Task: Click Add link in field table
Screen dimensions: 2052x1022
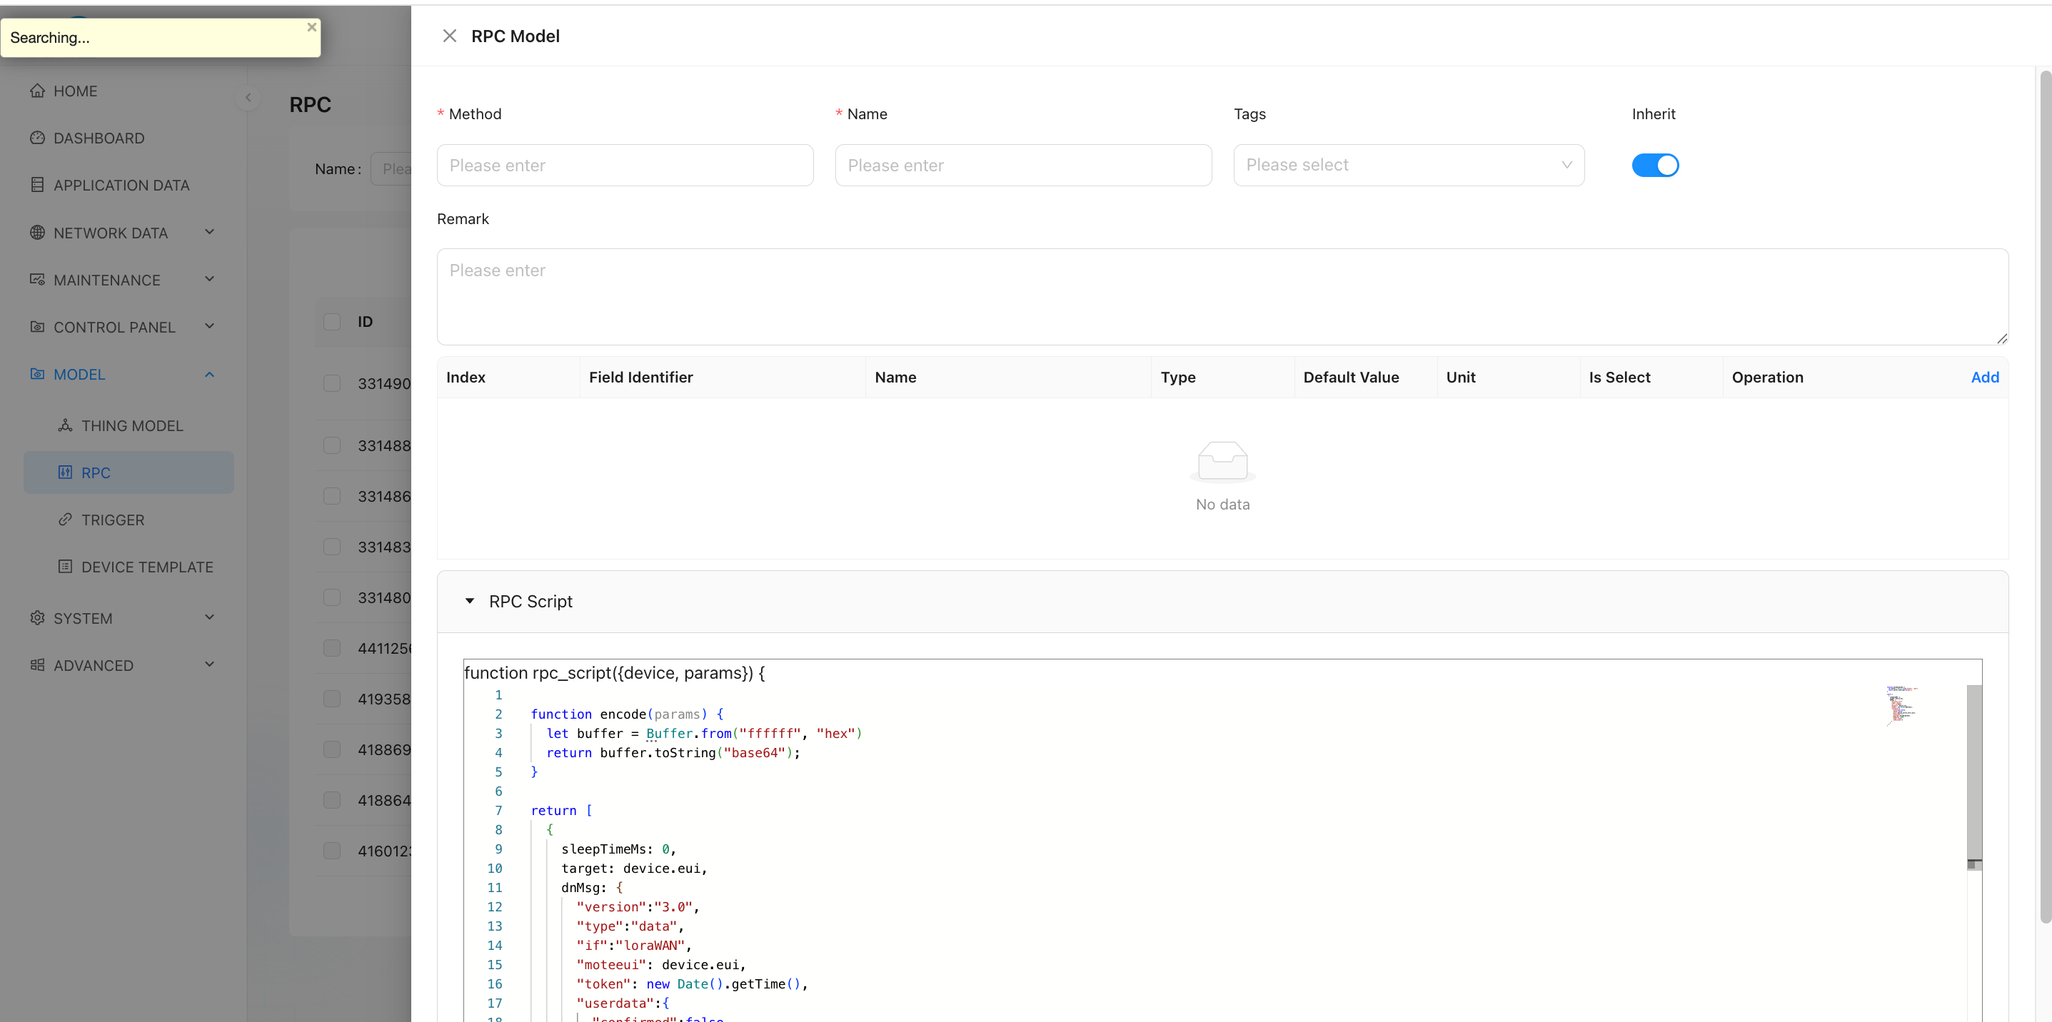Action: [x=1983, y=378]
